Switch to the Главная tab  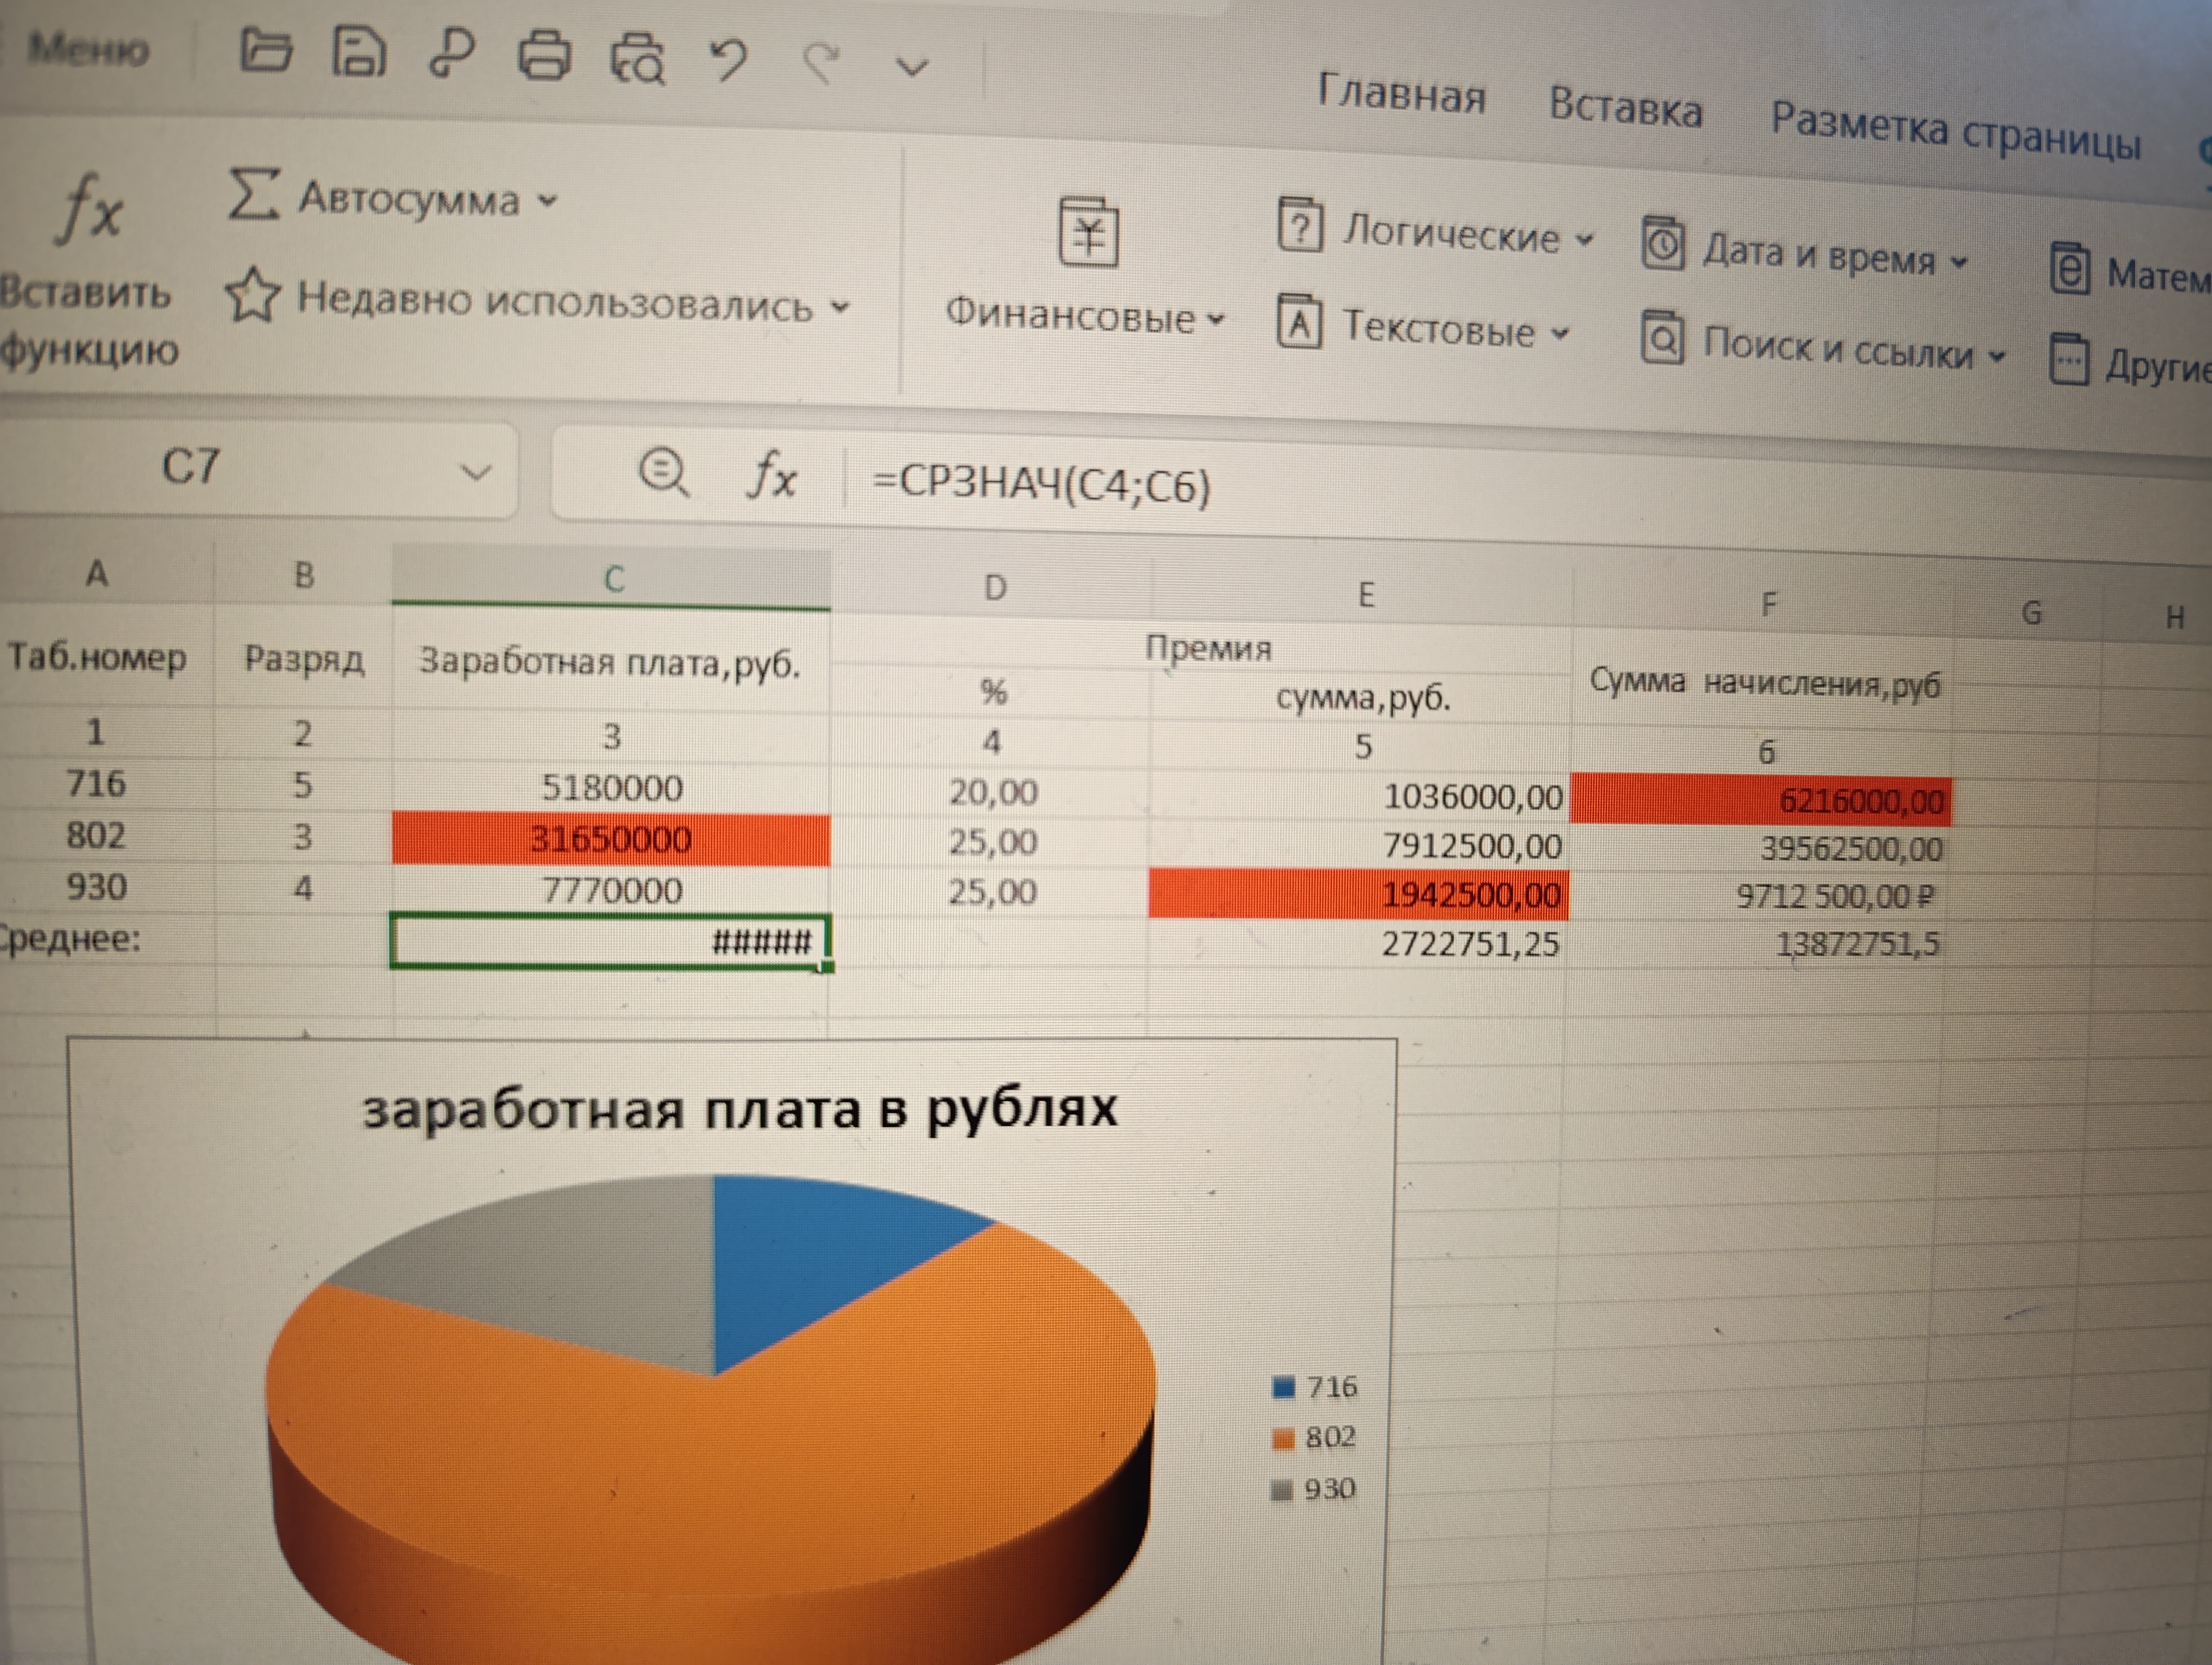click(x=1401, y=95)
